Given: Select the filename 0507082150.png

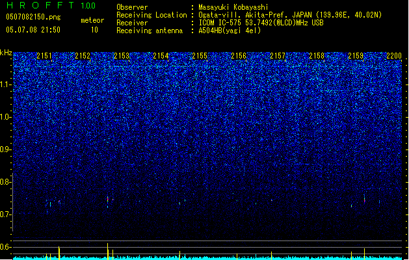Looking at the screenshot, I should 33,17.
